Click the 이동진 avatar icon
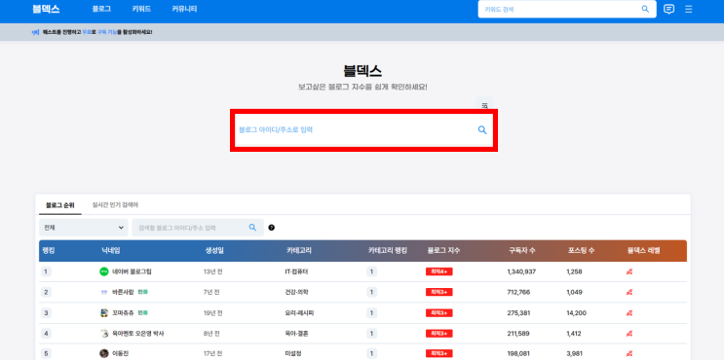This screenshot has width=724, height=360. (x=104, y=353)
